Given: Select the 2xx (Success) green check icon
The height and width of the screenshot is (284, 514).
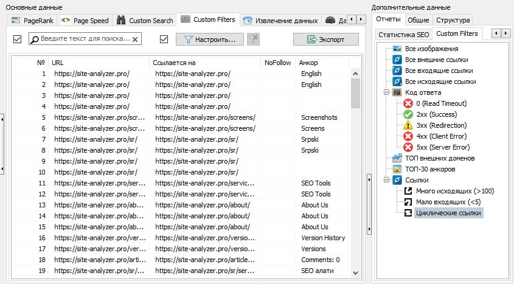Looking at the screenshot, I should pos(408,114).
